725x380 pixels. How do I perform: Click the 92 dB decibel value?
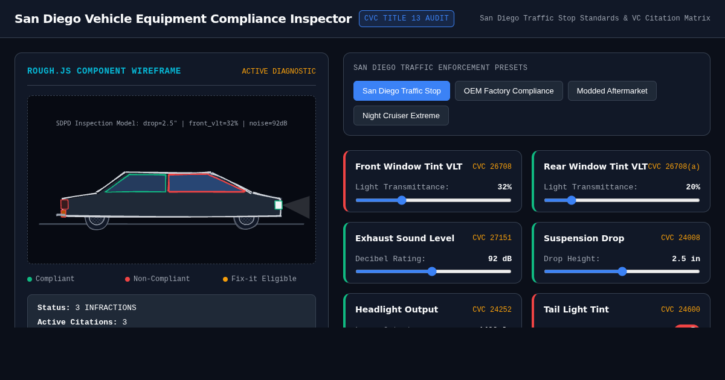coord(500,259)
